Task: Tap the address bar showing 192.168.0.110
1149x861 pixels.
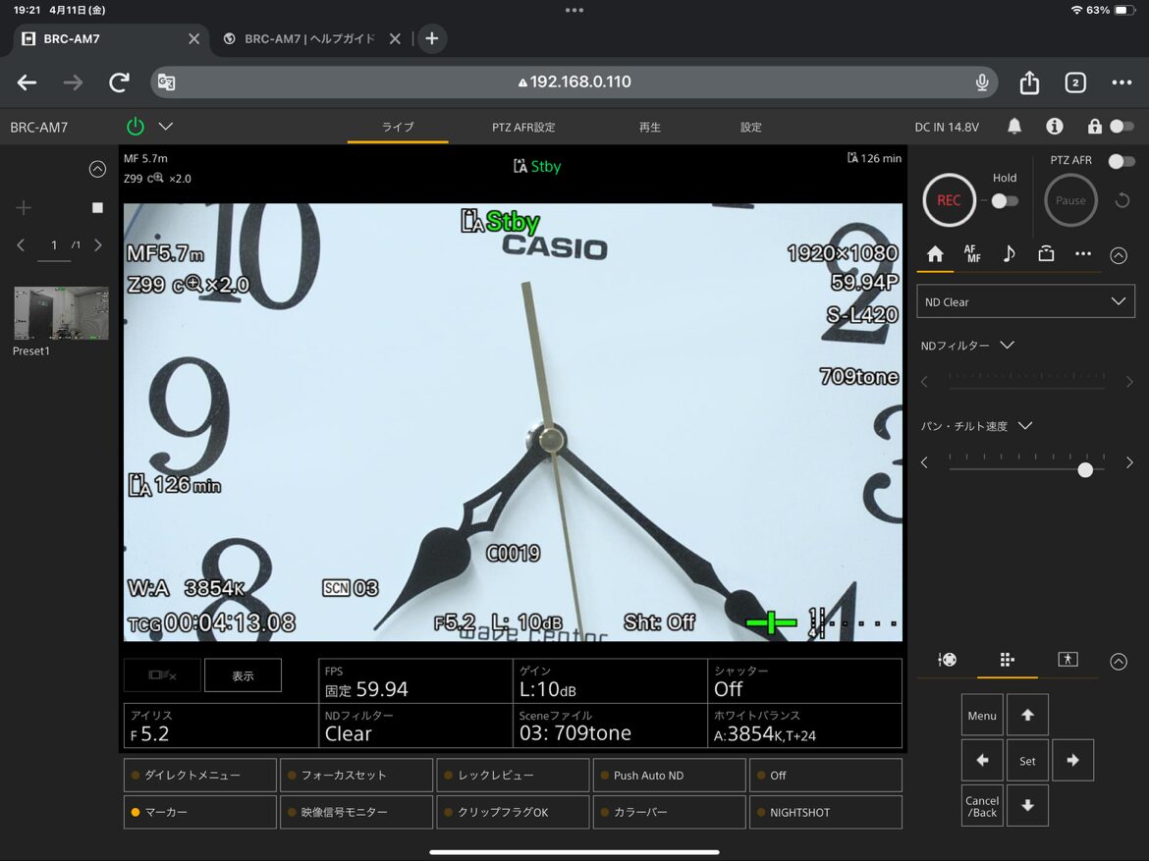Action: pyautogui.click(x=574, y=82)
